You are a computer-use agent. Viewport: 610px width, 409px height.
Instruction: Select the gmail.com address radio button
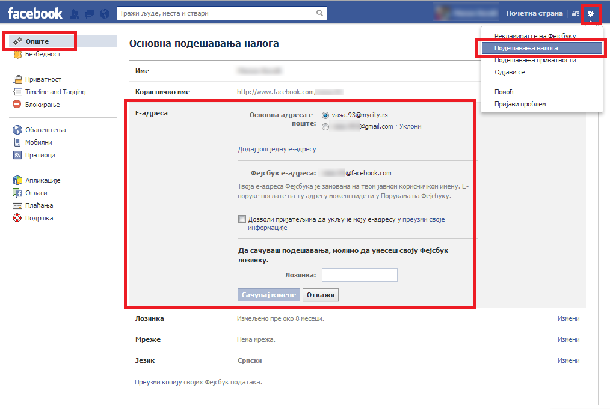325,127
